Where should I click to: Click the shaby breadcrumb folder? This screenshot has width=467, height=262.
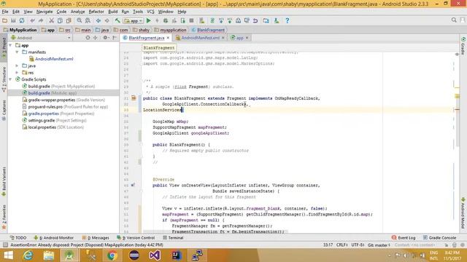[141, 30]
